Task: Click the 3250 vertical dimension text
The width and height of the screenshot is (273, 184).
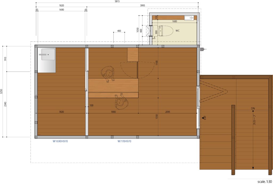Action: (2, 92)
